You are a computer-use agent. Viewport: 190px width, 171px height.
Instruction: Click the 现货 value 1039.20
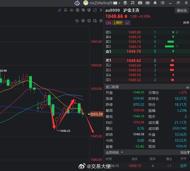point(181,146)
